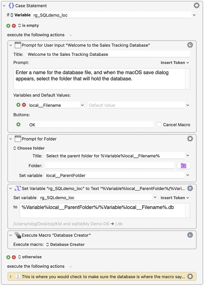The height and width of the screenshot is (286, 204).
Task: Click the If variable name field rg_SQLdemo_loc
Action: [112, 15]
